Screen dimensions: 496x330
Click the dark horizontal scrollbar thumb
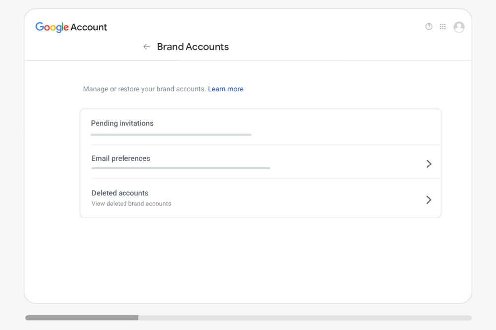point(82,318)
